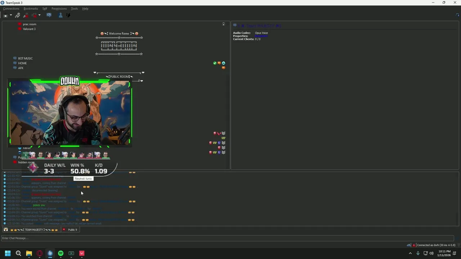Open the Windows Start menu
This screenshot has height=259, width=461.
pos(8,253)
